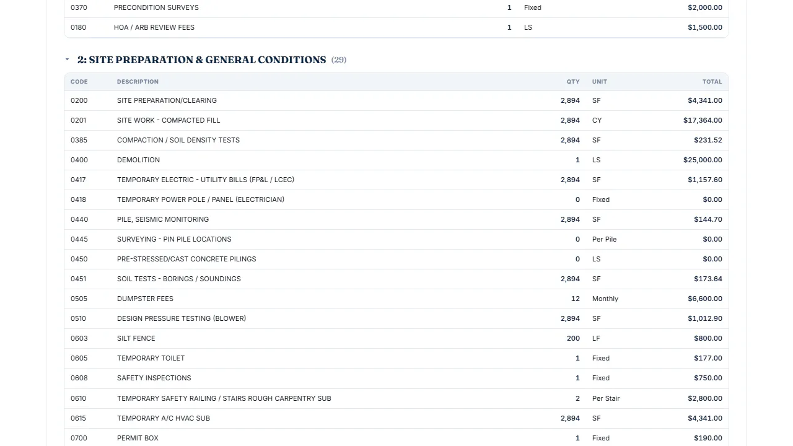
Task: Click the SAFETY INSPECTIONS description
Action: click(x=154, y=378)
